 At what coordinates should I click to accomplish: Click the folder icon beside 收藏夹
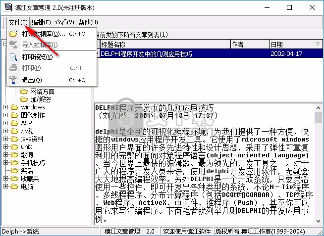pos(14,179)
